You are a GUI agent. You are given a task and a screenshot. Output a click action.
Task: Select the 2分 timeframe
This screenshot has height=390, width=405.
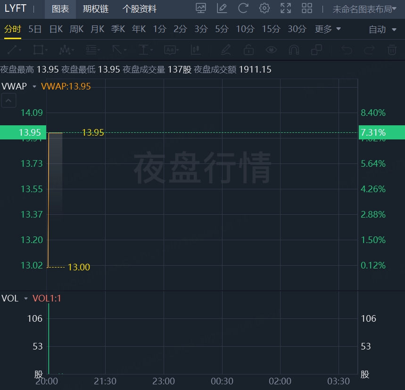[180, 29]
